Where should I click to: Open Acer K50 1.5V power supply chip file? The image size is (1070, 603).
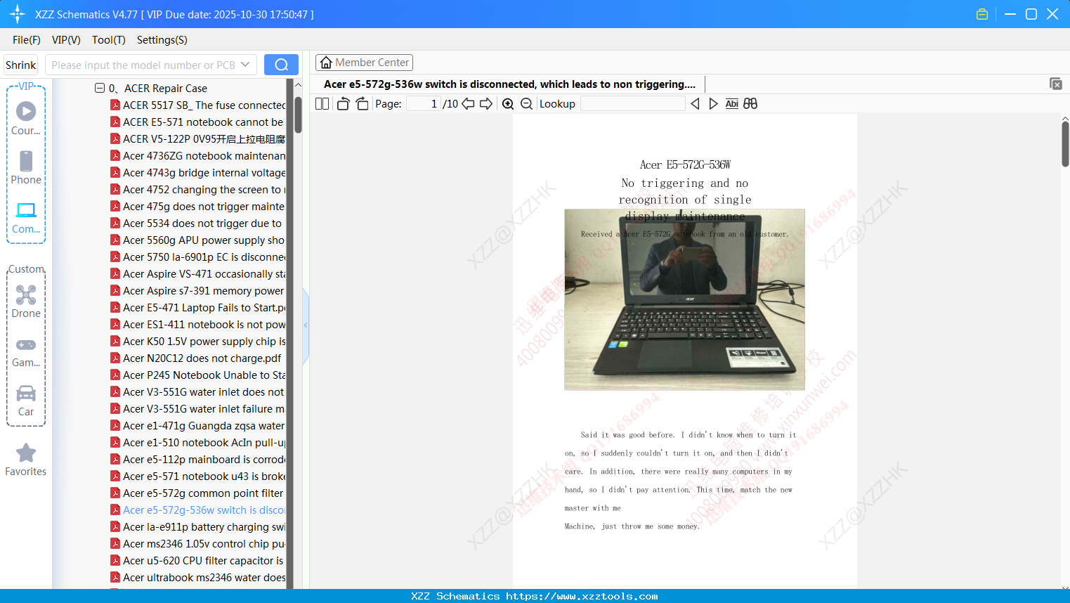coord(197,342)
